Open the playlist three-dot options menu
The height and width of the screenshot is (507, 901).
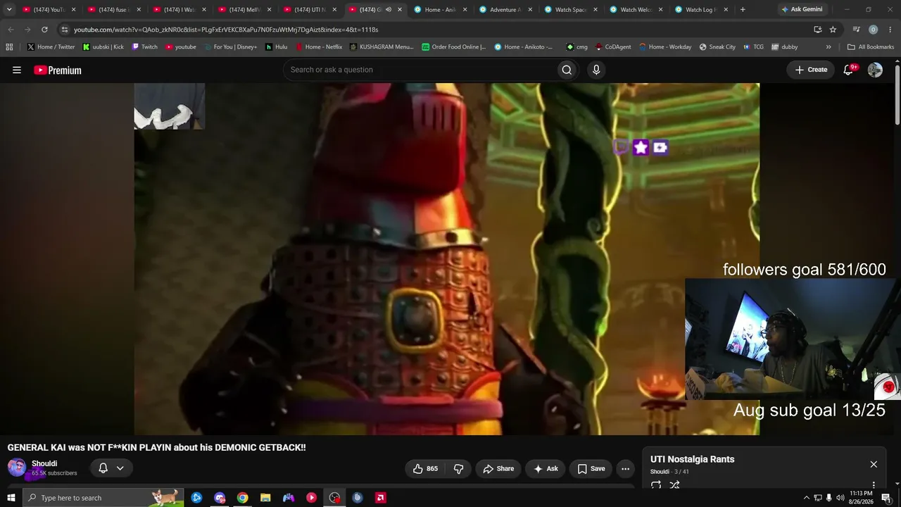point(874,485)
